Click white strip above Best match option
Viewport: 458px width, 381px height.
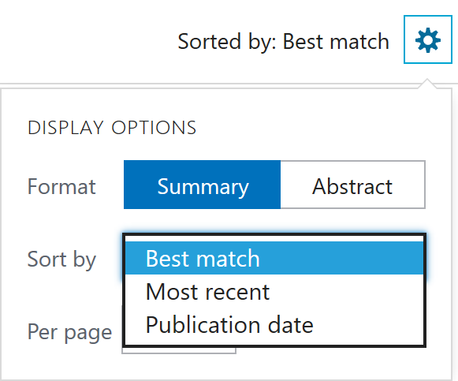[274, 239]
